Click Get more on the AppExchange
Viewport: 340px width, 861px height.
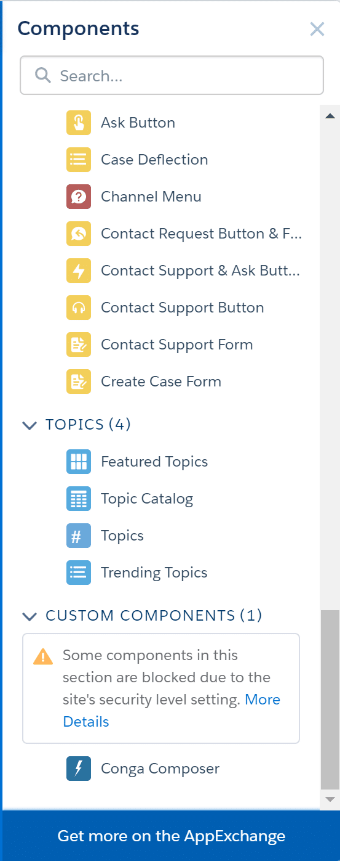coord(172,836)
